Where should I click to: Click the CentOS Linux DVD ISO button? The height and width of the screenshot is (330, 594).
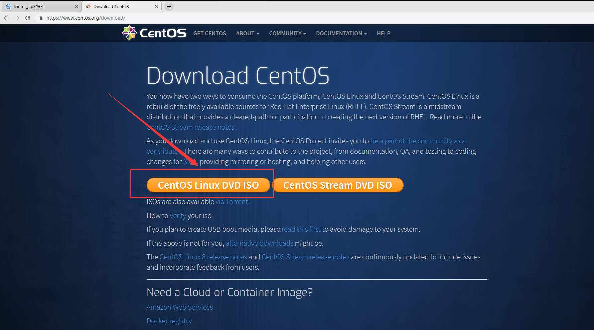(208, 185)
